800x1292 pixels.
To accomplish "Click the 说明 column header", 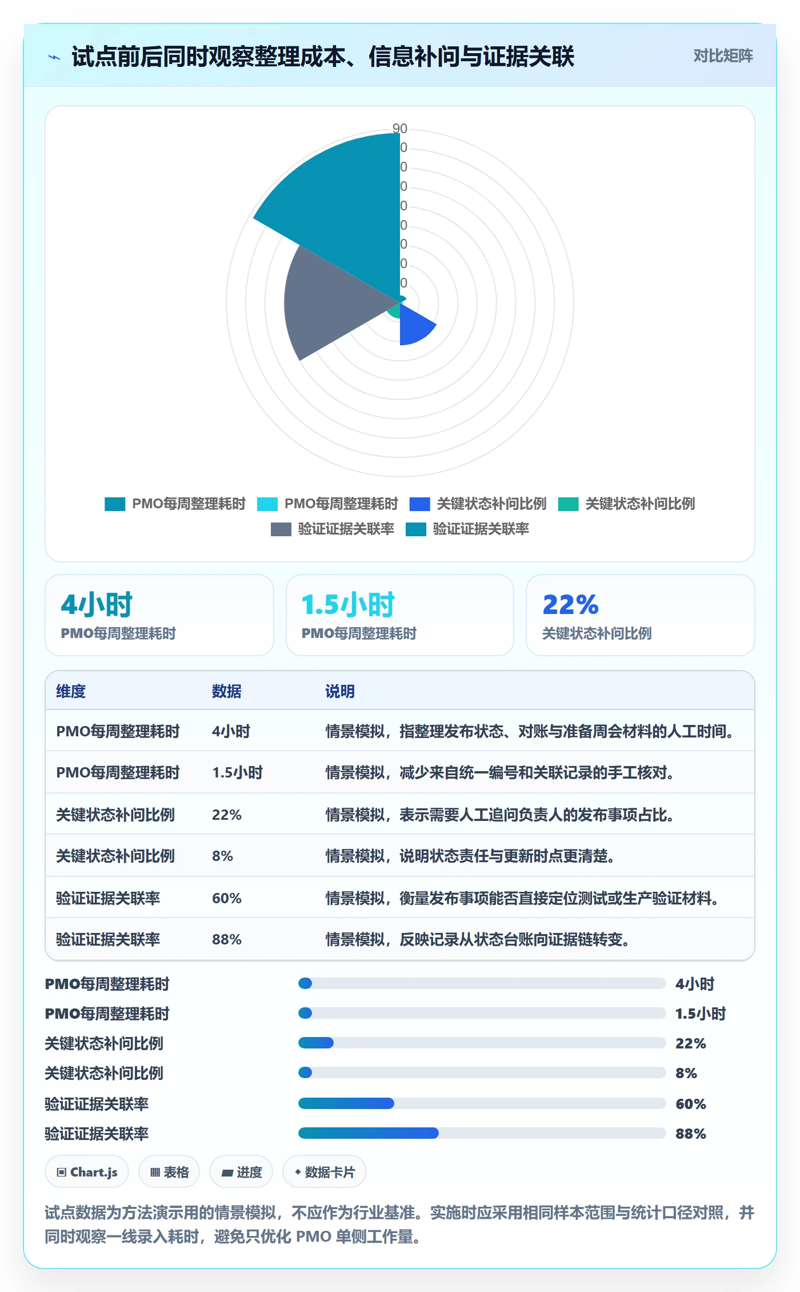I will point(340,691).
